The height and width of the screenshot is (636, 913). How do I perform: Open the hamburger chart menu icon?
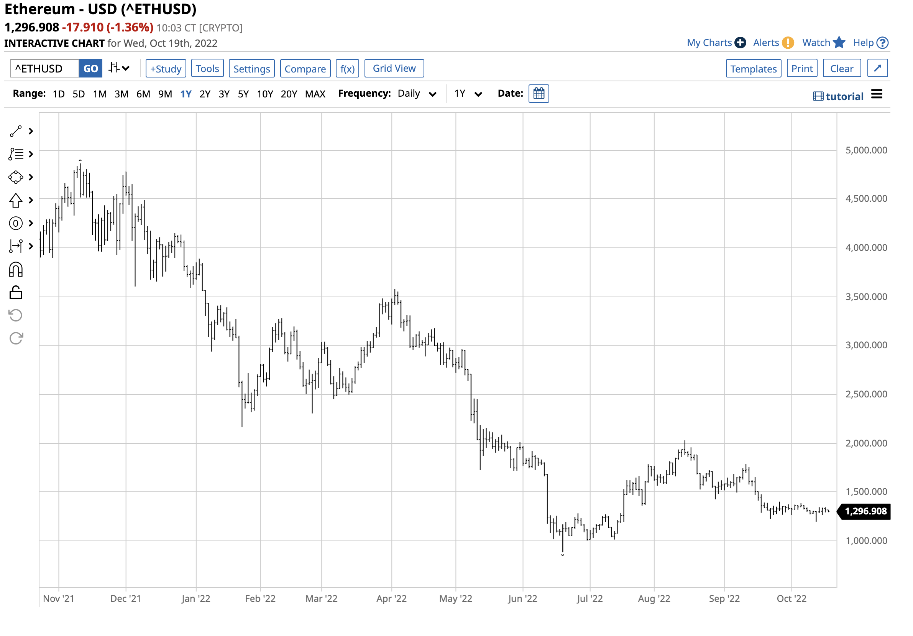click(877, 95)
